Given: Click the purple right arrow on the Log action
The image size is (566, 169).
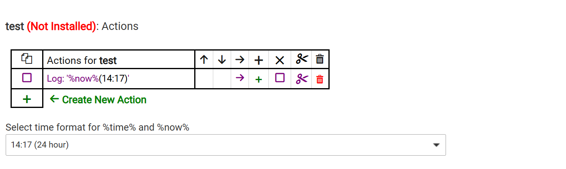Looking at the screenshot, I should tap(240, 78).
